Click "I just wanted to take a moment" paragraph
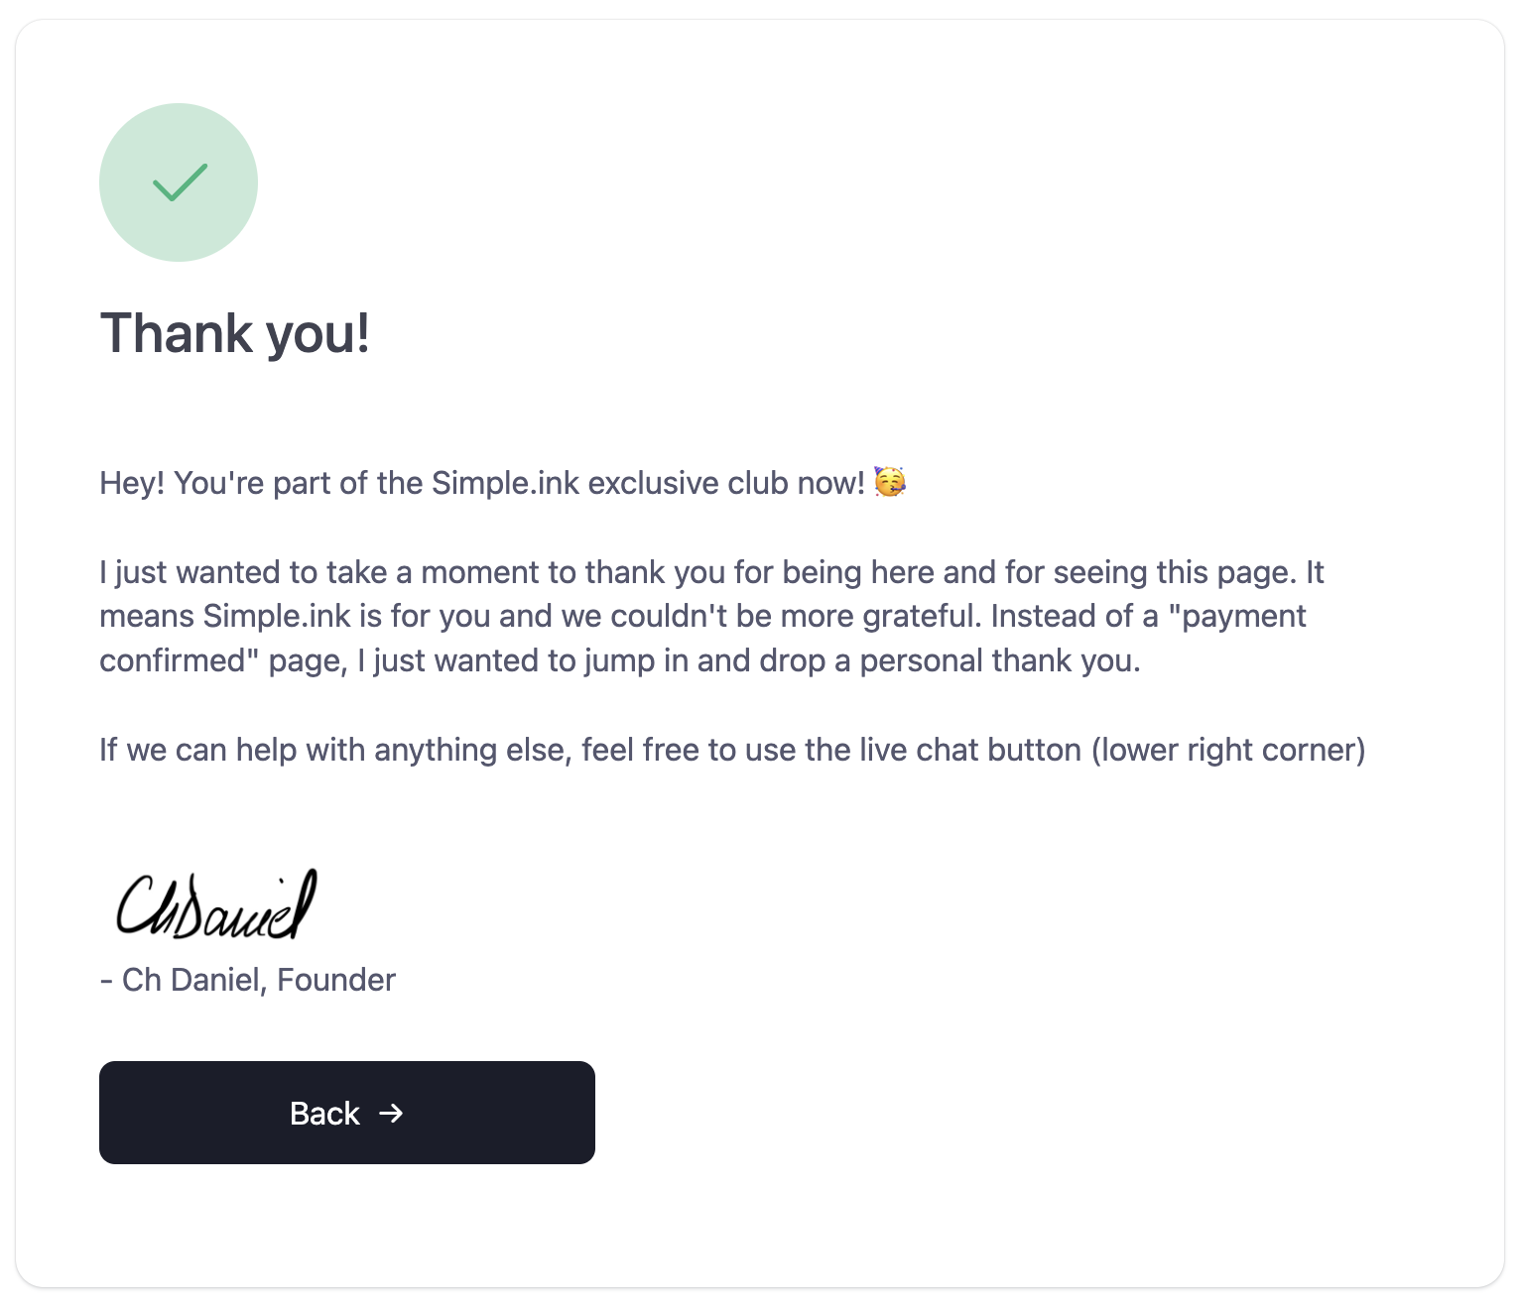 [x=712, y=616]
